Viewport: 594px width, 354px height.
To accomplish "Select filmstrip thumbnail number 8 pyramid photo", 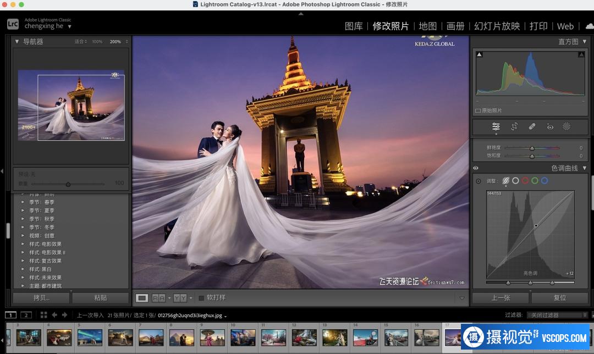I will coord(182,338).
